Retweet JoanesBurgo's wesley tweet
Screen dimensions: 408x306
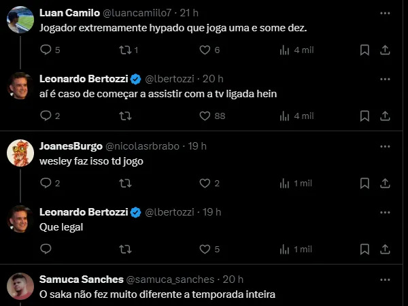pyautogui.click(x=125, y=183)
